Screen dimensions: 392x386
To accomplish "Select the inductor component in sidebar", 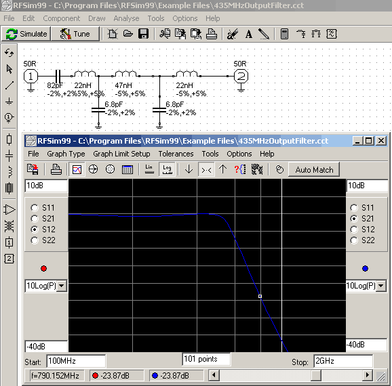I will tap(9, 172).
